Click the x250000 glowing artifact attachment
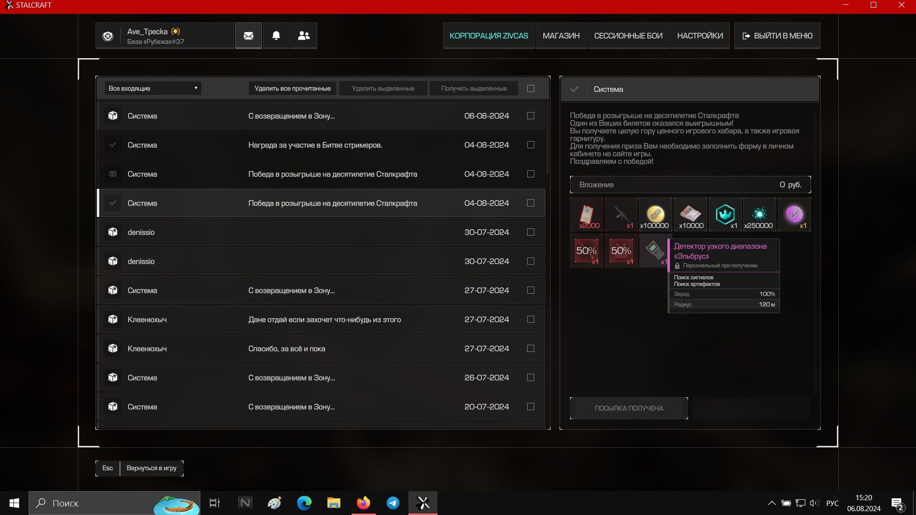 click(760, 214)
